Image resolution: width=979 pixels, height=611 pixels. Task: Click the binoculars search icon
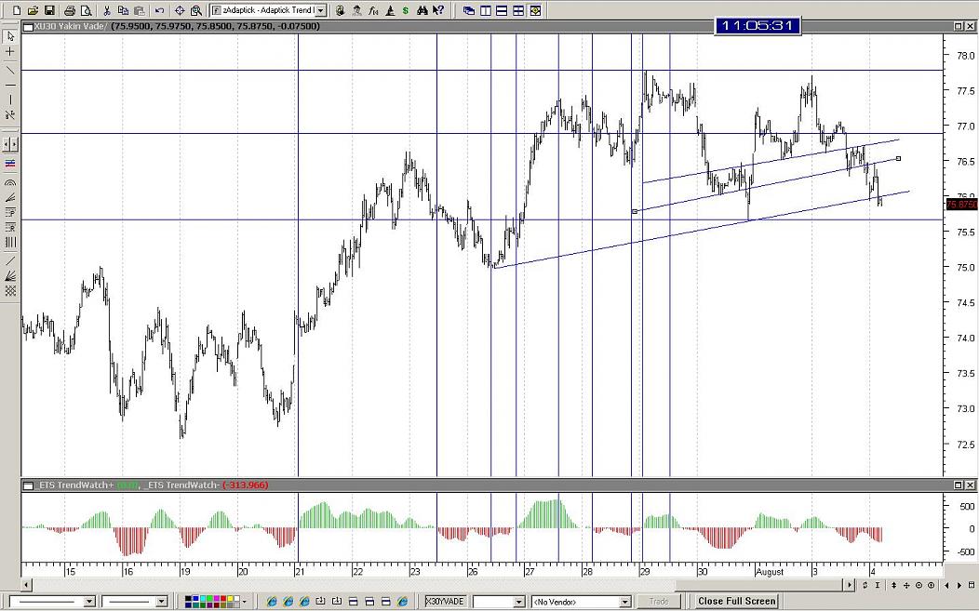point(422,10)
